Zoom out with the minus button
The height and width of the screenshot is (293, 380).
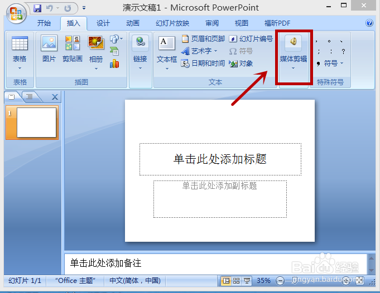[280, 281]
